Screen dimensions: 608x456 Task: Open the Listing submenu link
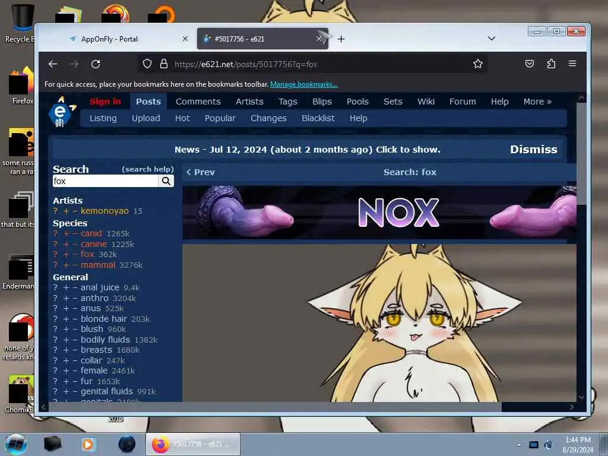pyautogui.click(x=103, y=118)
